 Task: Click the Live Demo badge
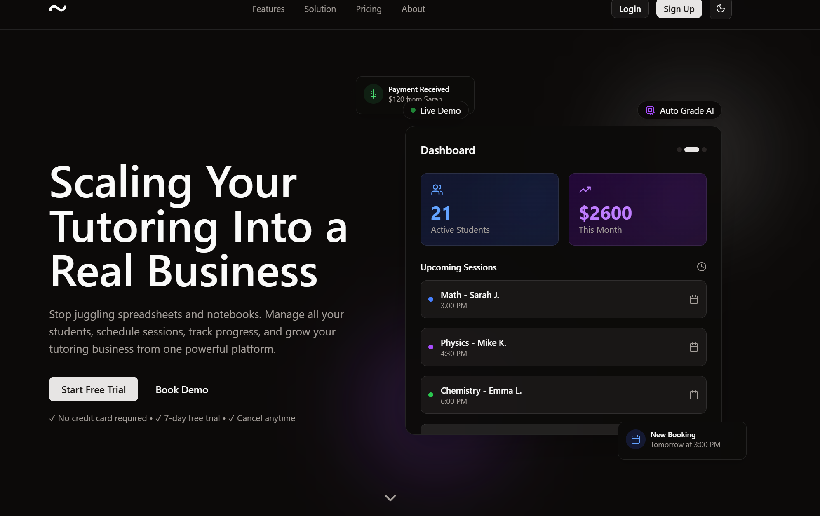click(x=436, y=110)
